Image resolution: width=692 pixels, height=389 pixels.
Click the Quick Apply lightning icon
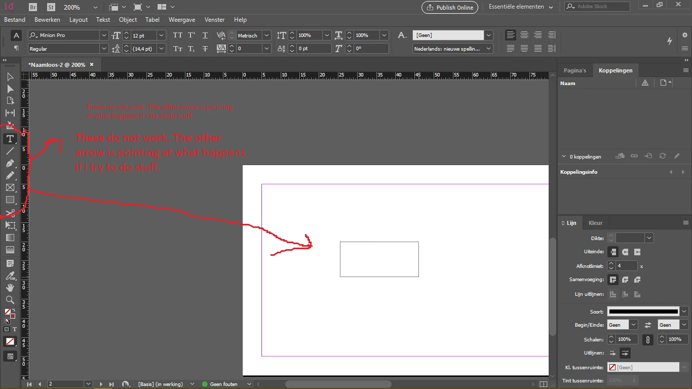tap(670, 41)
